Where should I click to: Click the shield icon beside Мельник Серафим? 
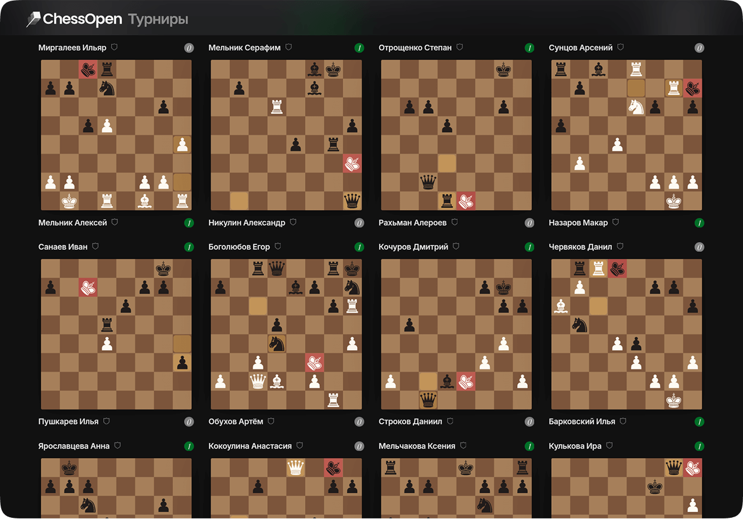(289, 47)
